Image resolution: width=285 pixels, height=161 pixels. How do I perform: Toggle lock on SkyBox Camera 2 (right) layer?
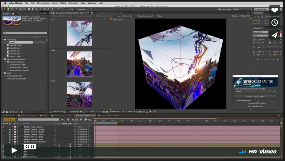10,132
